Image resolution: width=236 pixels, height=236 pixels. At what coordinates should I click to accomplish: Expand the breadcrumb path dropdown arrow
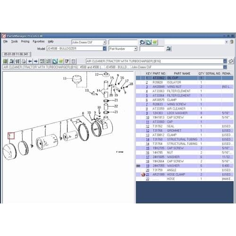(x=225, y=67)
